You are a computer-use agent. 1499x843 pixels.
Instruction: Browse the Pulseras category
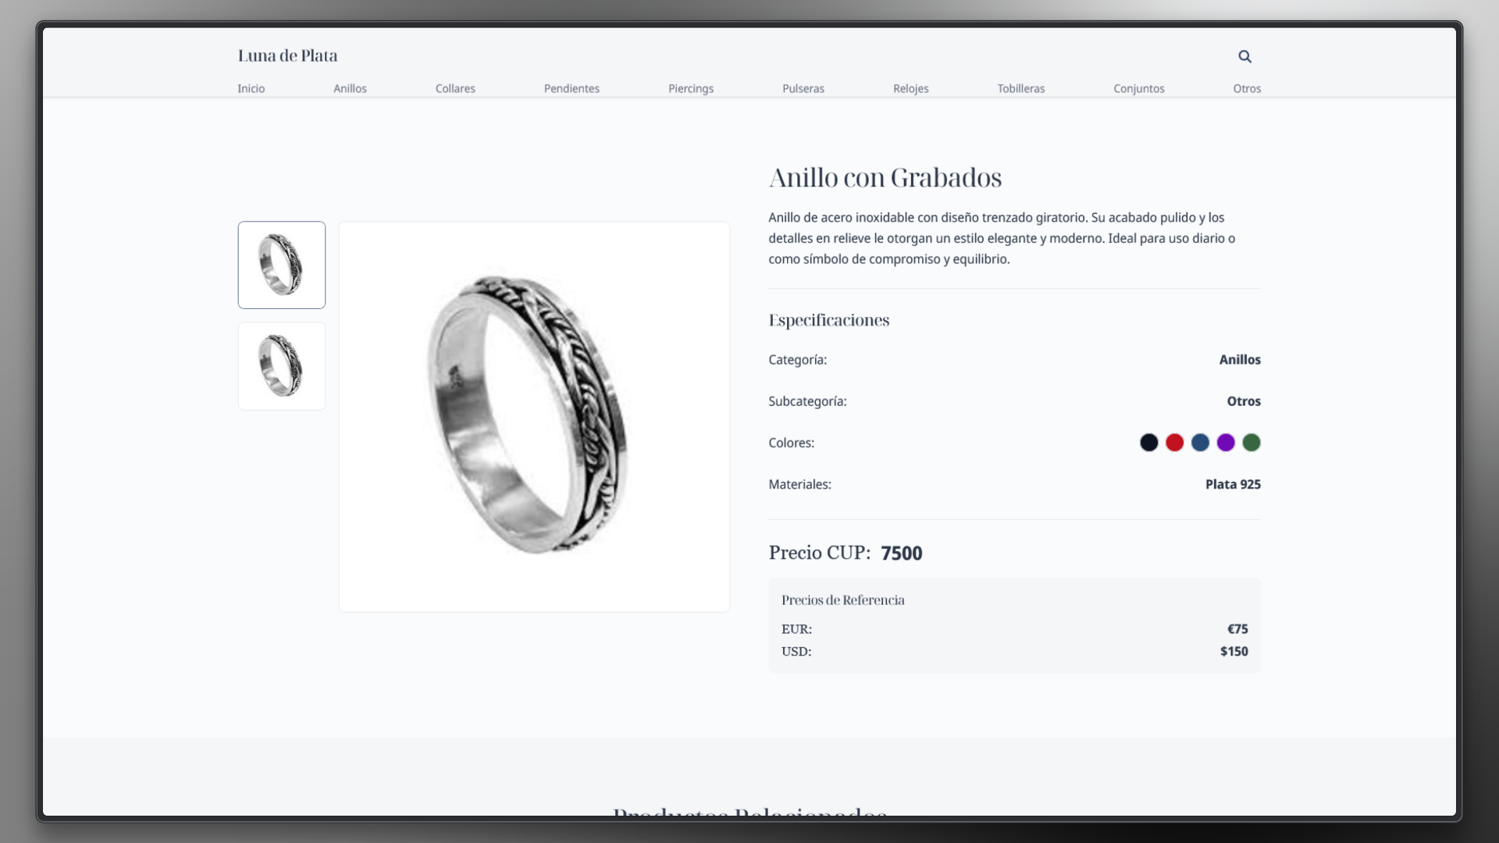tap(803, 88)
